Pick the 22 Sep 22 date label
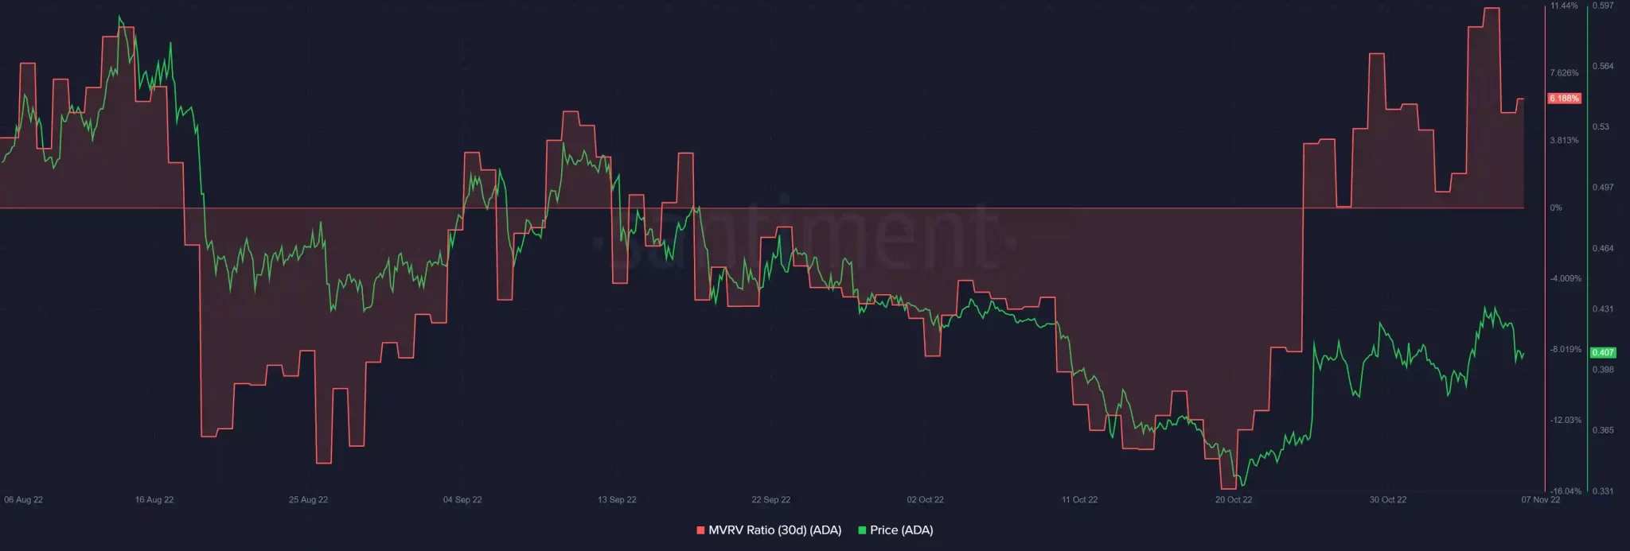 (x=771, y=500)
